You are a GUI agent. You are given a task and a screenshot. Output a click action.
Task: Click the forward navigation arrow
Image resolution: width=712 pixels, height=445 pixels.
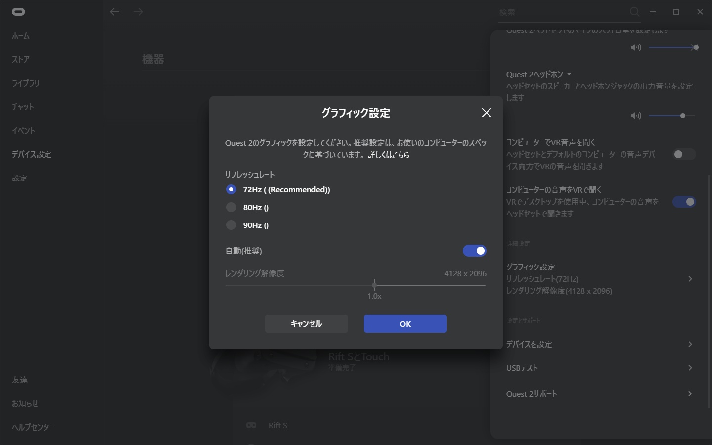pyautogui.click(x=138, y=12)
